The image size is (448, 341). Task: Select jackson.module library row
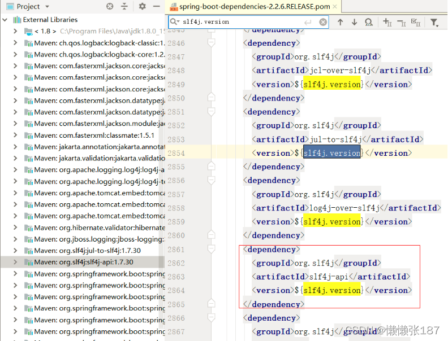pyautogui.click(x=83, y=124)
